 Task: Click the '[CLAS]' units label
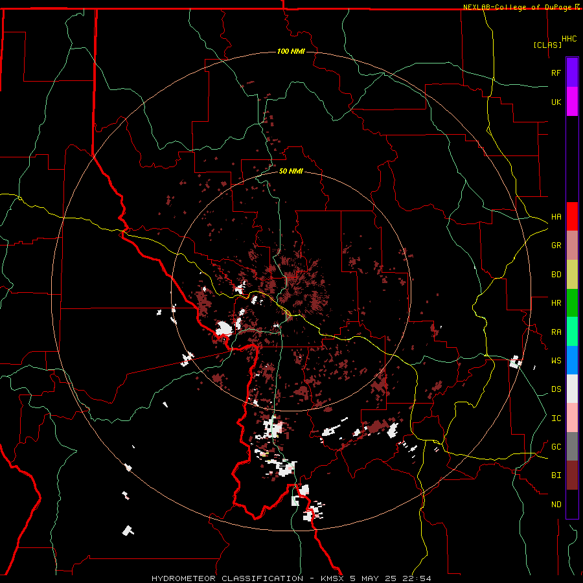click(547, 45)
